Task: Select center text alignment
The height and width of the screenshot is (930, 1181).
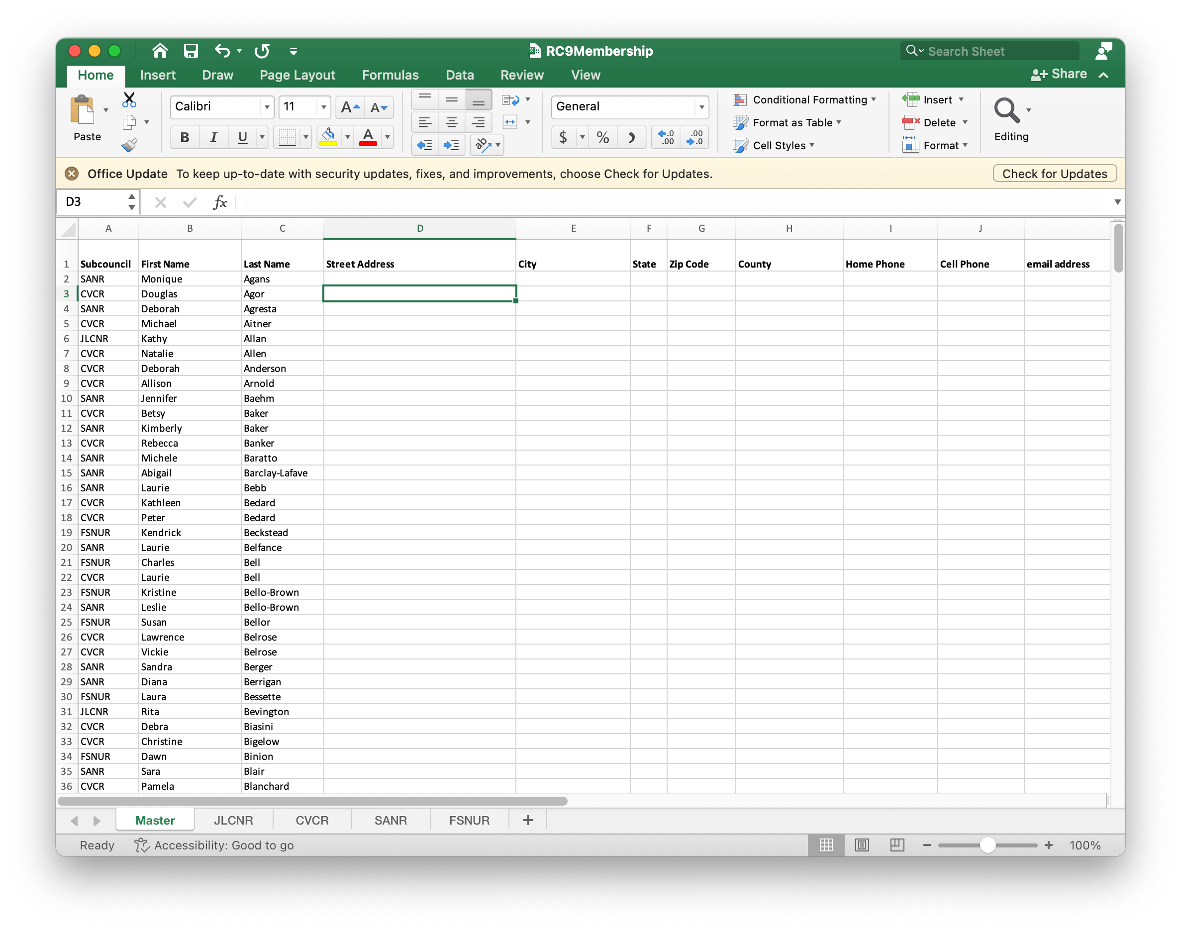Action: click(451, 122)
